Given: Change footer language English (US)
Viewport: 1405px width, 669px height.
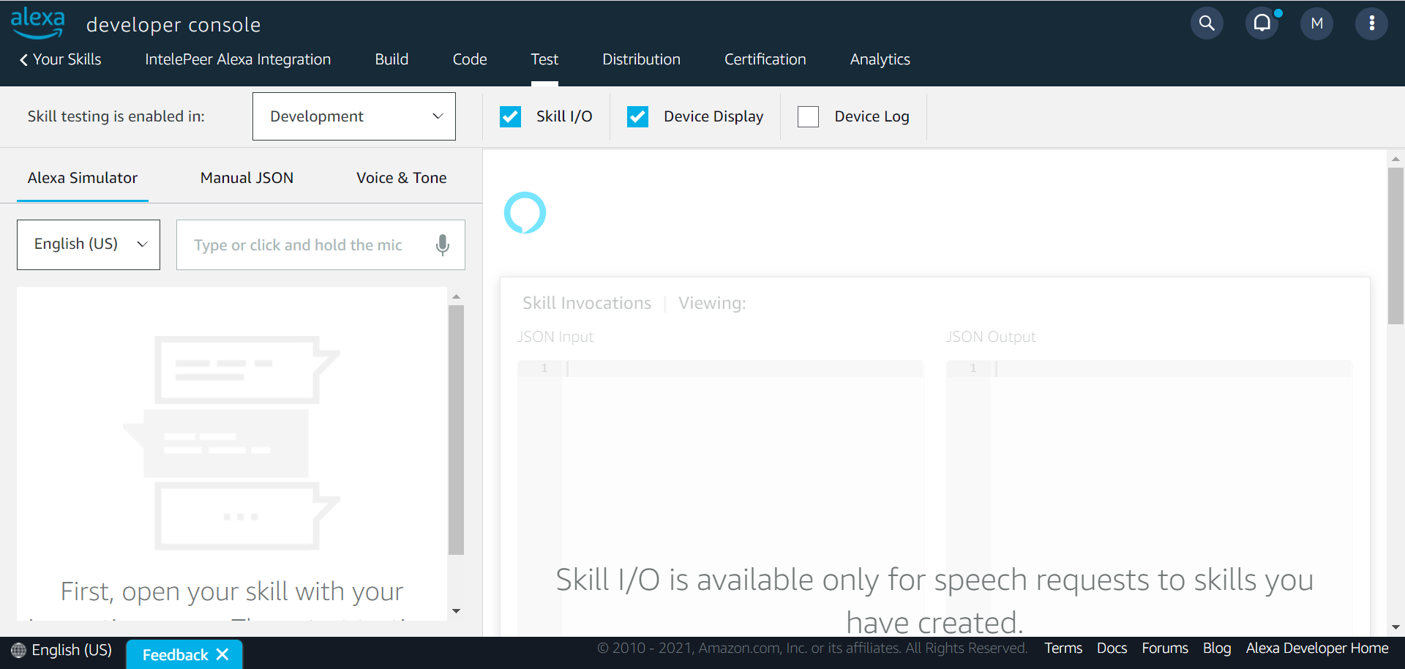Looking at the screenshot, I should (x=72, y=650).
